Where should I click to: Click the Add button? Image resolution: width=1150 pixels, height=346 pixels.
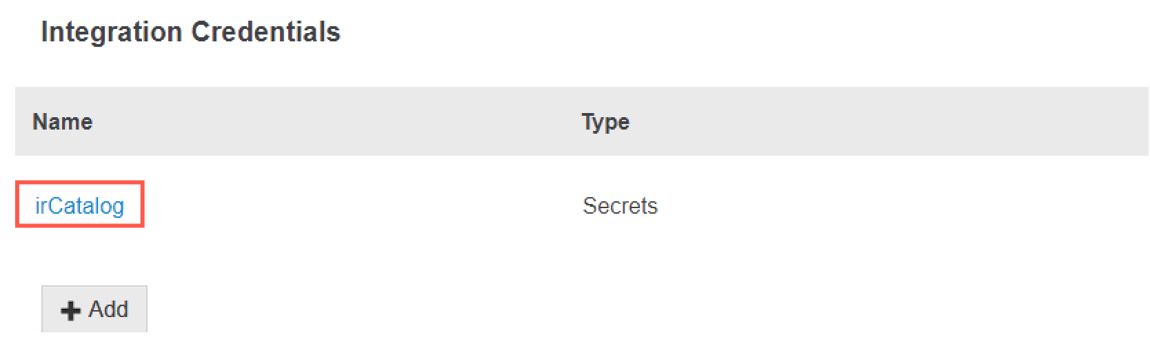pyautogui.click(x=94, y=309)
